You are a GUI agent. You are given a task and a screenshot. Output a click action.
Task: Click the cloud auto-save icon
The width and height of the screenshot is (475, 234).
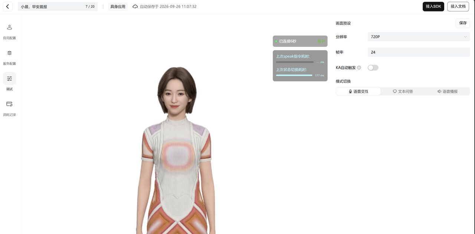(135, 7)
